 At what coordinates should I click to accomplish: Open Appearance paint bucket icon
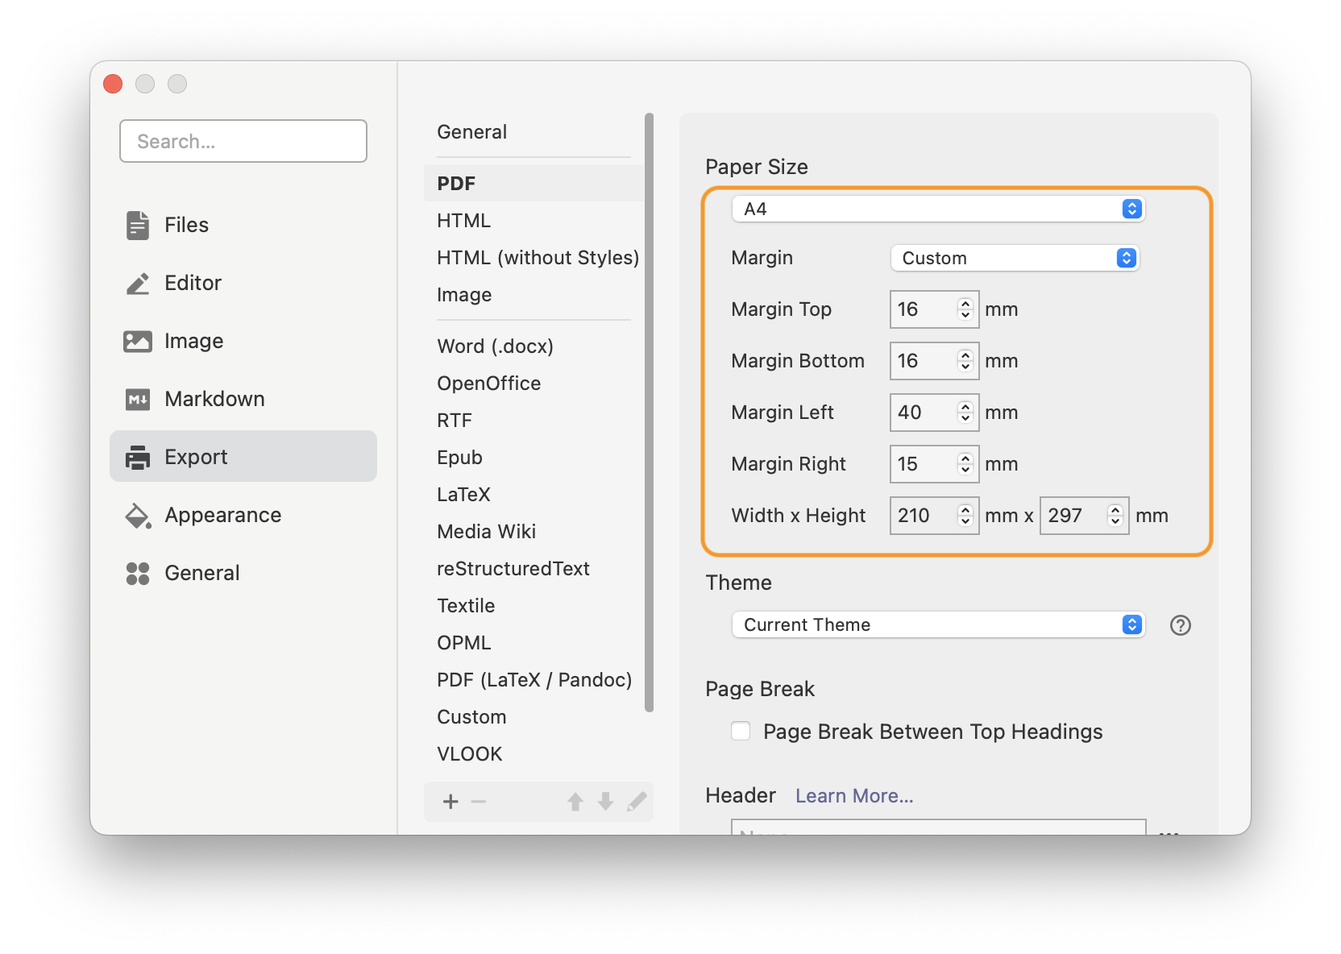tap(138, 516)
